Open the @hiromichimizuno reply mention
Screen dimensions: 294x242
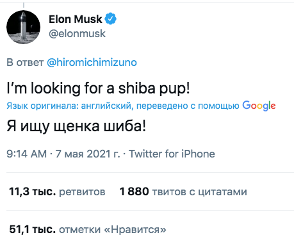click(x=92, y=63)
